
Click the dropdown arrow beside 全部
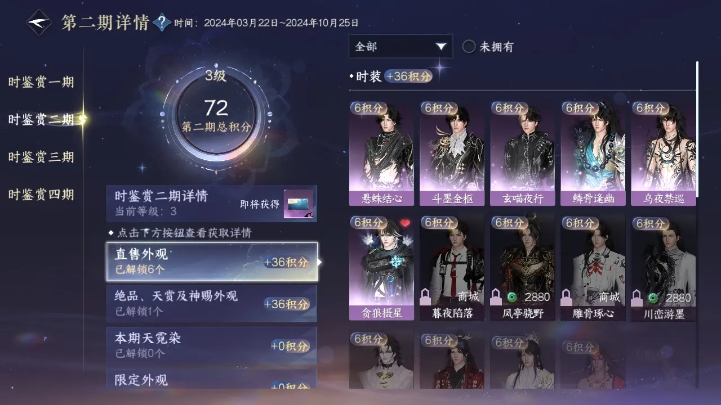441,47
